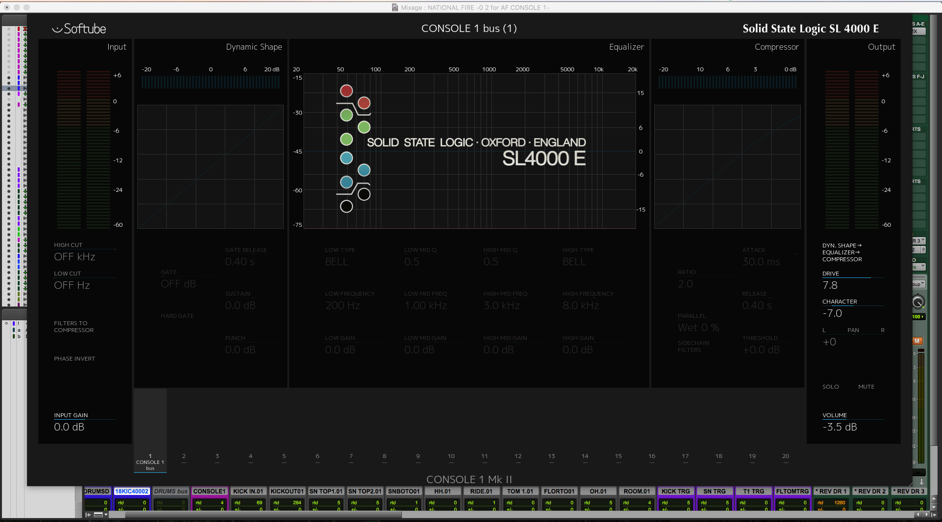The height and width of the screenshot is (522, 942).
Task: Click the jump-to-start icon under the track names
Action: [x=88, y=515]
